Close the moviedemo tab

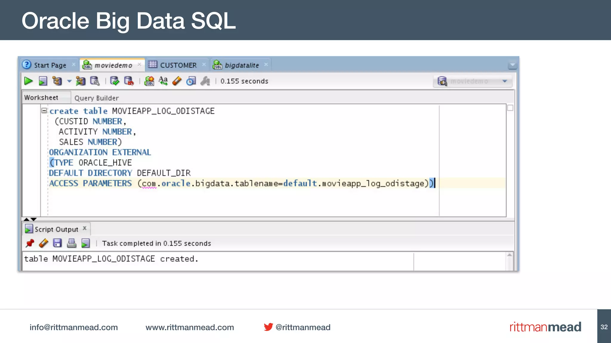139,64
